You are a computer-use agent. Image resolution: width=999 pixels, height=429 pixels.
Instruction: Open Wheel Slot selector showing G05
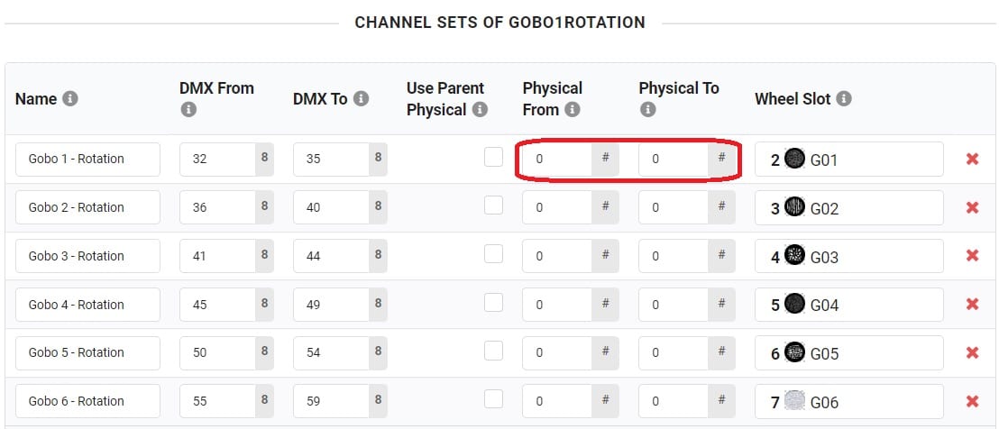tap(848, 353)
